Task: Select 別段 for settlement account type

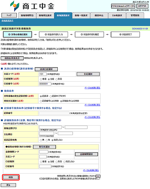Action: 56,79
